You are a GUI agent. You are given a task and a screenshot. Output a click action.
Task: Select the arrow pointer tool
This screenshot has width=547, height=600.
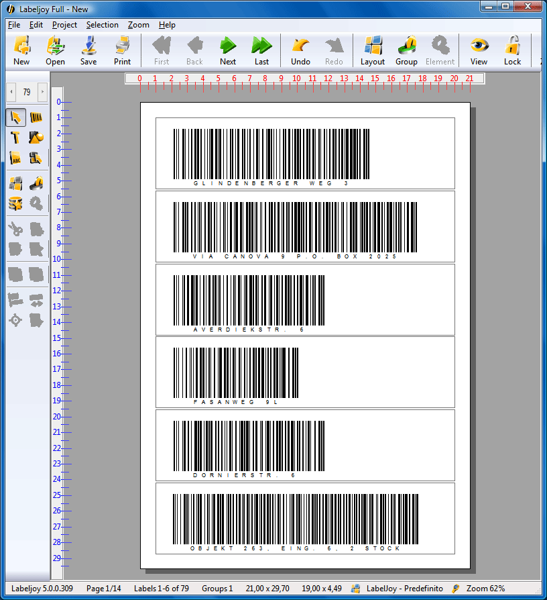[x=15, y=117]
